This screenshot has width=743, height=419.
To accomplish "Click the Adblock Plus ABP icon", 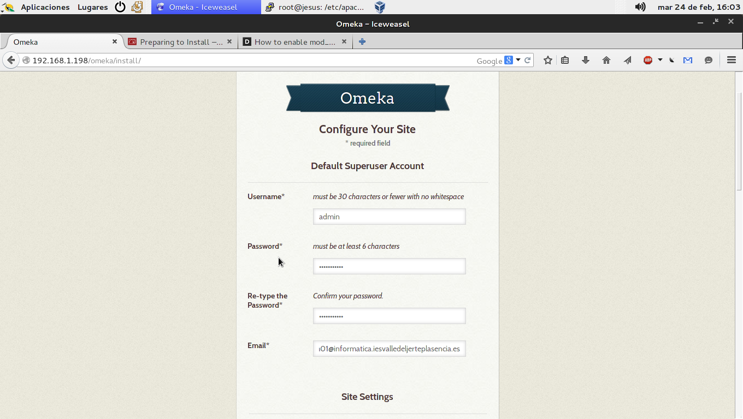I will click(648, 61).
